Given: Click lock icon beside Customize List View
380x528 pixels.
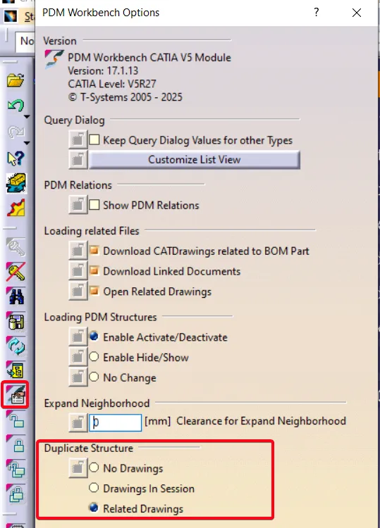Looking at the screenshot, I should tap(78, 160).
